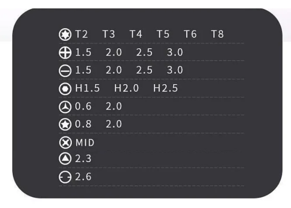
Task: Select the flathead 2.5 size label
Action: (x=144, y=70)
